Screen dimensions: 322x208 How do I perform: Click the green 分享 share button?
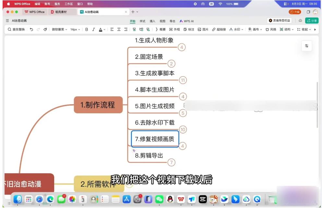point(312,20)
